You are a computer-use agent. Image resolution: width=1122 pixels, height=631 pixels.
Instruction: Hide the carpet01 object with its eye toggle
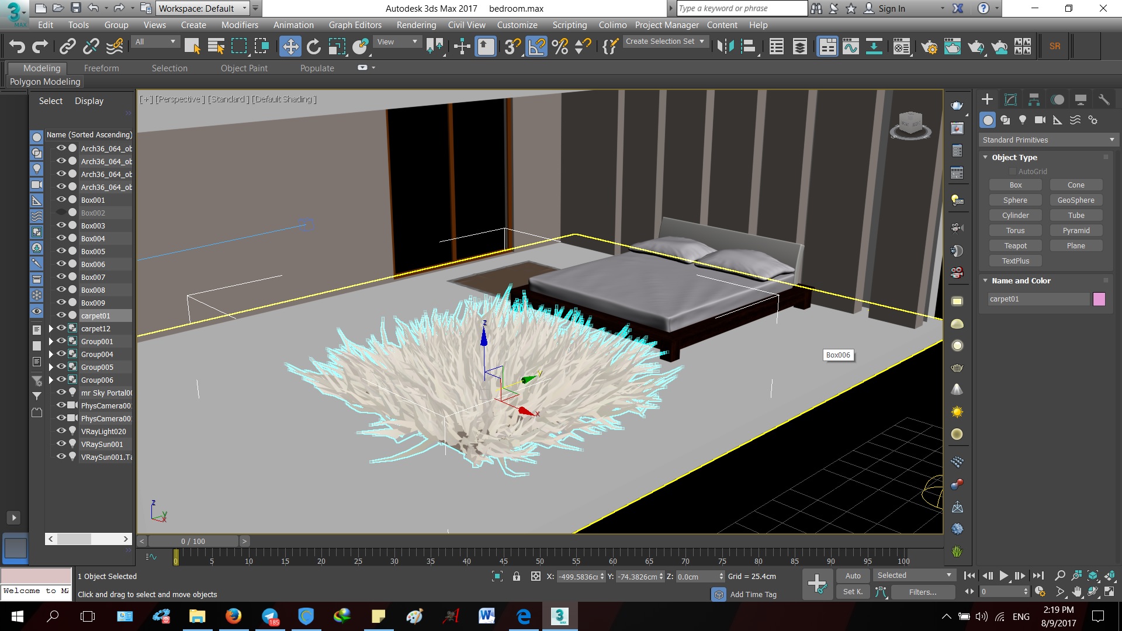[x=61, y=315]
